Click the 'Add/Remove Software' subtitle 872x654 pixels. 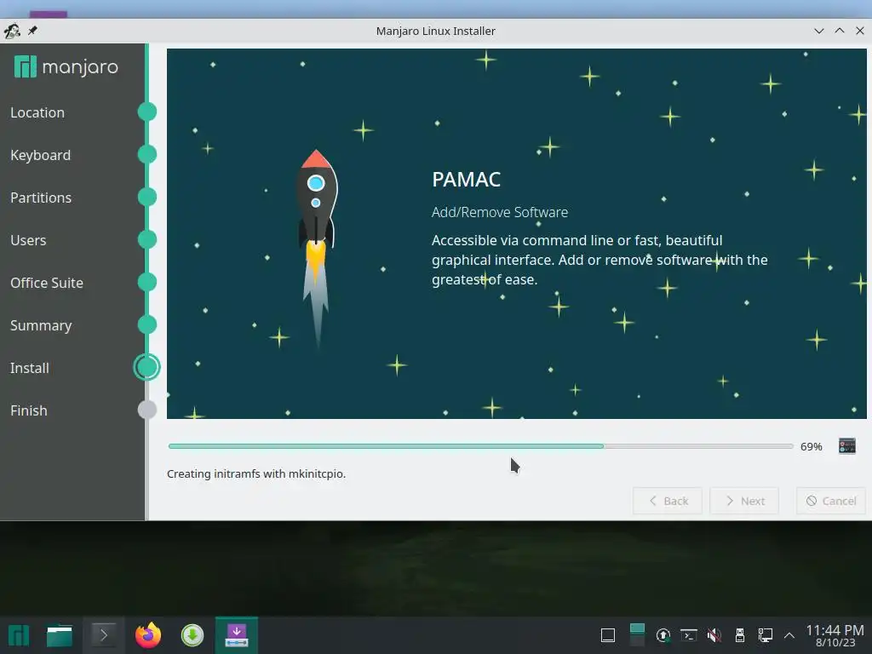pos(499,212)
